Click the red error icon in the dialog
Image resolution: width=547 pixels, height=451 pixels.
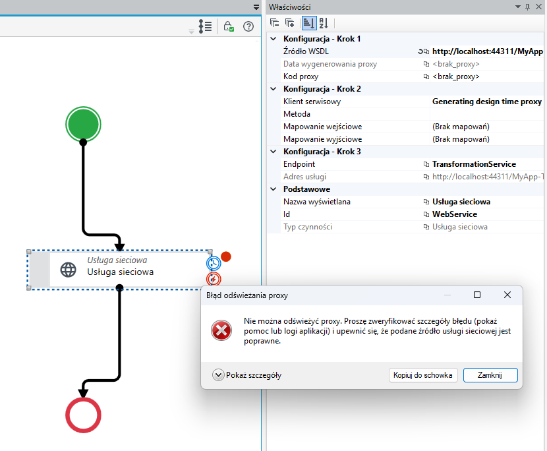(x=221, y=330)
